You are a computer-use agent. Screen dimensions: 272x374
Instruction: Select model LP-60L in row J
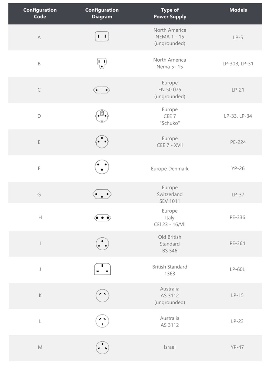point(237,269)
